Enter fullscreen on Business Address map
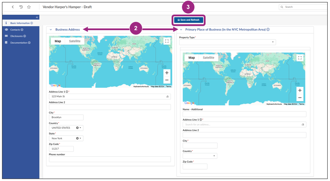This screenshot has height=181, width=330. (x=167, y=41)
